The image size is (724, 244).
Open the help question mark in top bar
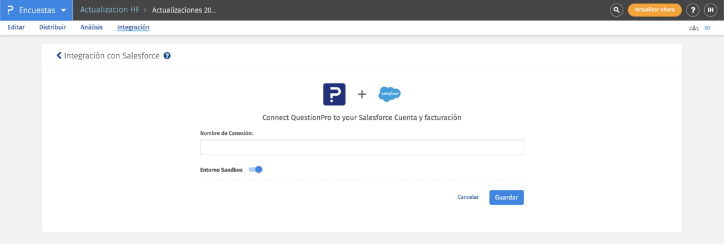click(693, 10)
